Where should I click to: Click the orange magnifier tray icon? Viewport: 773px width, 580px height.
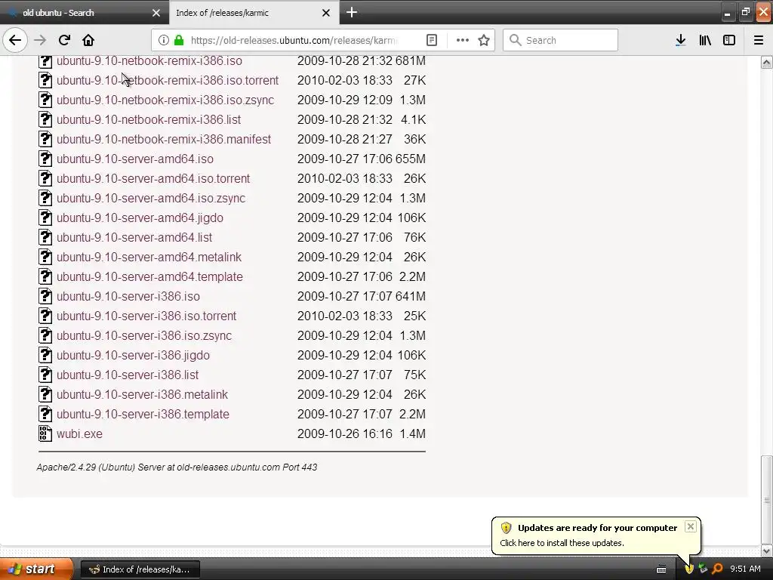point(717,569)
